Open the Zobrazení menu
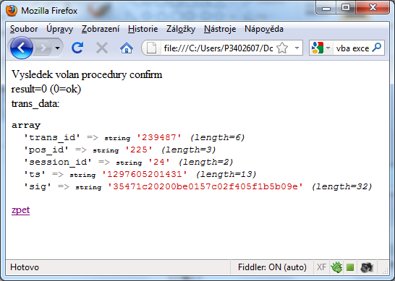The width and height of the screenshot is (395, 281). pos(101,29)
